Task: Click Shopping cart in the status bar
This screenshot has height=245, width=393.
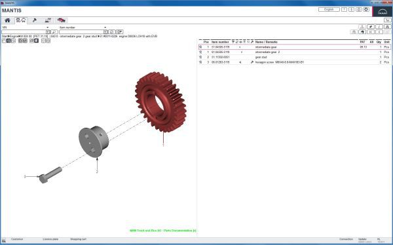Action: [78, 239]
